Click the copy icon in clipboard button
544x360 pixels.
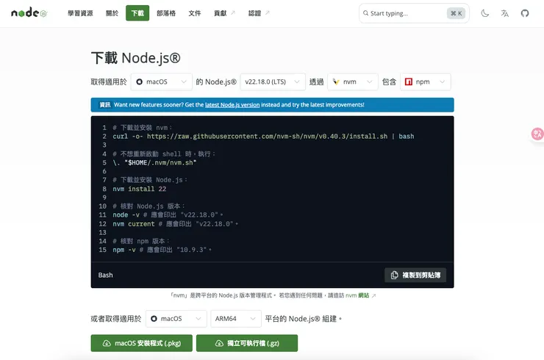tap(395, 275)
